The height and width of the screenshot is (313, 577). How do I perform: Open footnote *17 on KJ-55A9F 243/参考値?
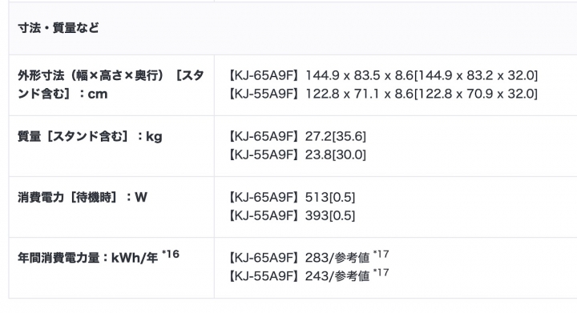point(381,273)
